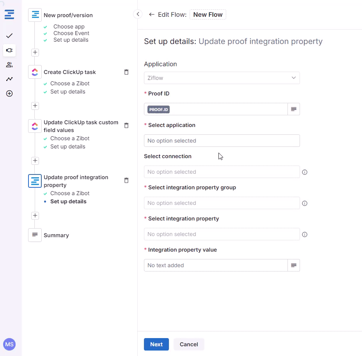Image resolution: width=362 pixels, height=356 pixels.
Task: Click the Next button
Action: pos(156,344)
